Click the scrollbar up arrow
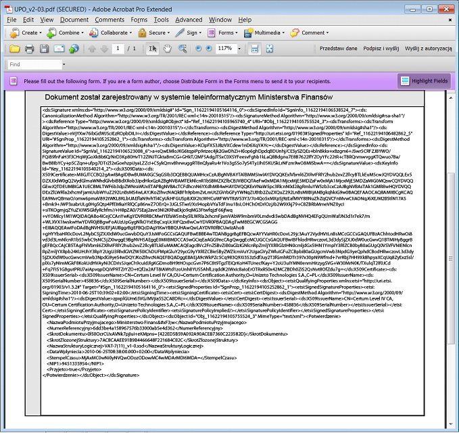 point(450,97)
